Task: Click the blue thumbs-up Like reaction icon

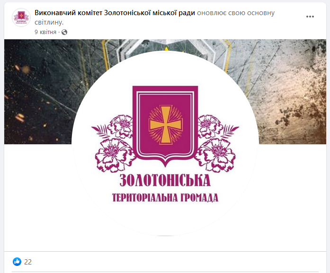Action: tap(17, 262)
